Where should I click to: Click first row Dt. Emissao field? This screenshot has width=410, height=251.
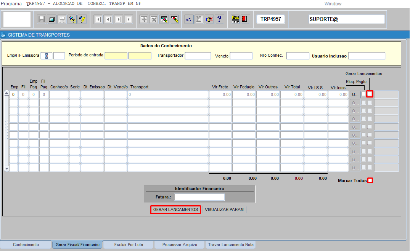[92, 94]
